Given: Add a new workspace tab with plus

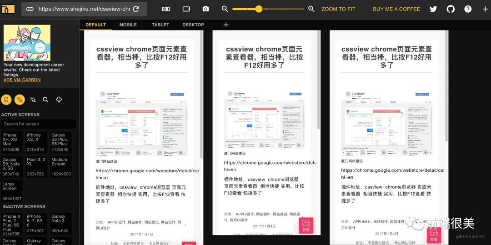Looking at the screenshot, I should [x=226, y=25].
